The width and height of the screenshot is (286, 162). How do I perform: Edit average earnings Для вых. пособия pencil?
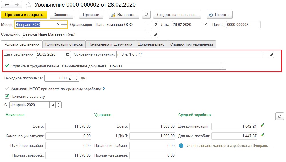[x=262, y=135]
